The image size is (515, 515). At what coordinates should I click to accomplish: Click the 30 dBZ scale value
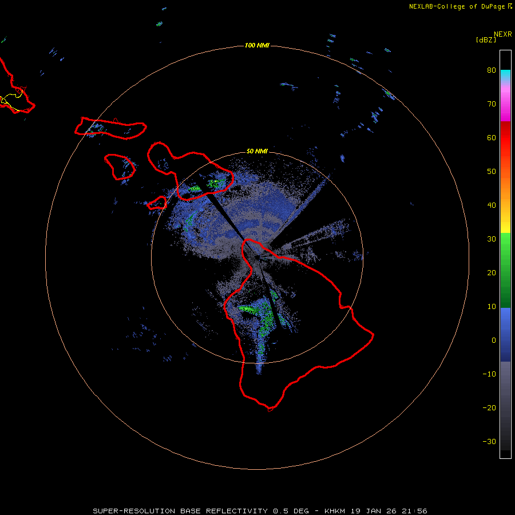[492, 239]
